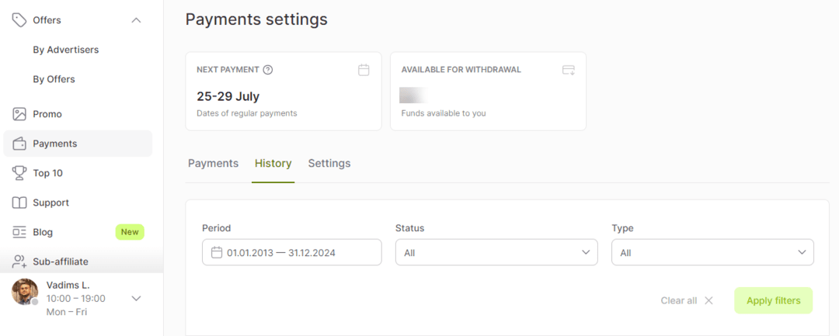Click the withdrawal card icon

(x=568, y=70)
